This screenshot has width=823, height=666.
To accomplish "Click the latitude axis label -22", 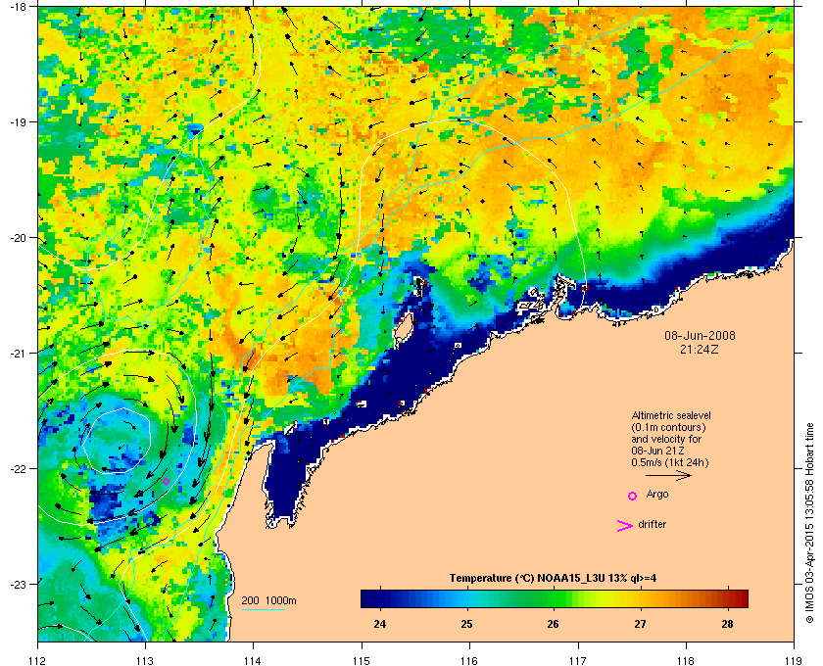I will tap(18, 469).
